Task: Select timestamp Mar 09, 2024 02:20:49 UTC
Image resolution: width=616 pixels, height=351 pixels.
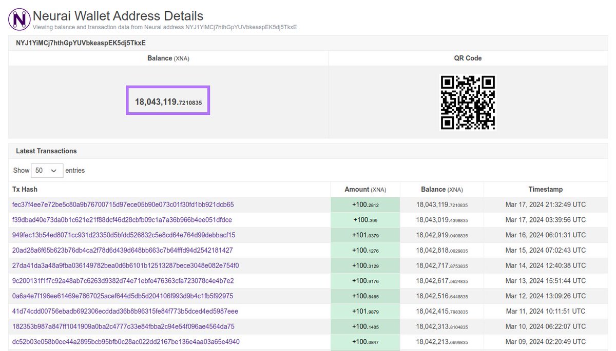Action: [x=546, y=342]
